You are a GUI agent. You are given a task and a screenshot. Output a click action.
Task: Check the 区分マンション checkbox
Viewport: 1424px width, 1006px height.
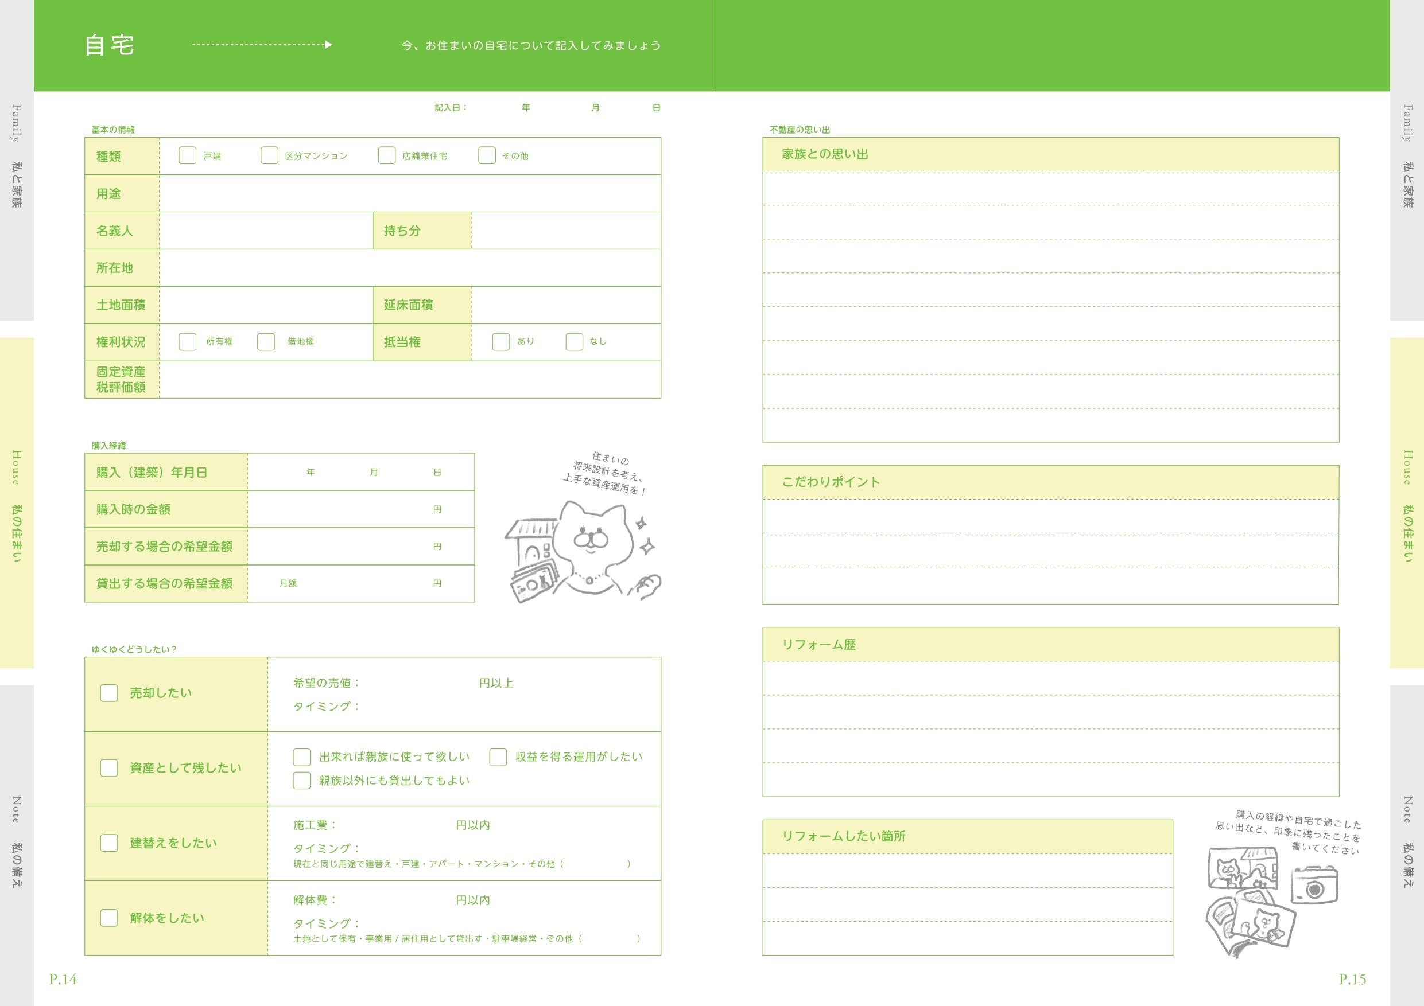[269, 155]
